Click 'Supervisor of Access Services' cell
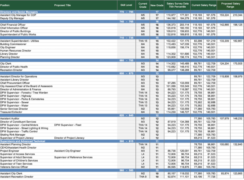The image size is (244, 180). pyautogui.click(x=17, y=154)
